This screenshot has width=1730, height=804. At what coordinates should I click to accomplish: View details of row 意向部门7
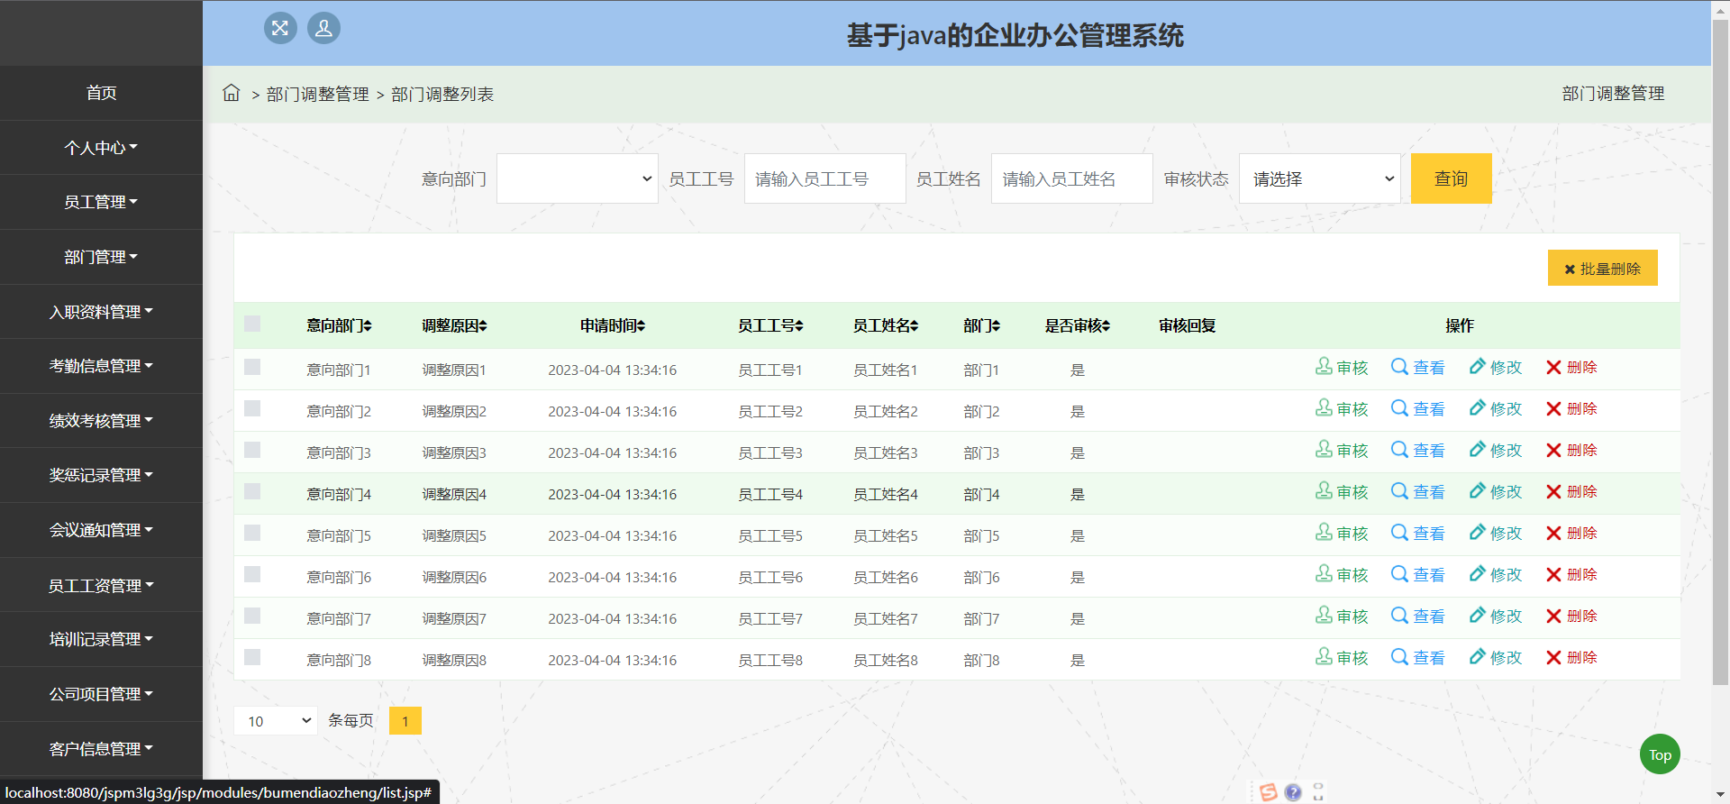1418,616
